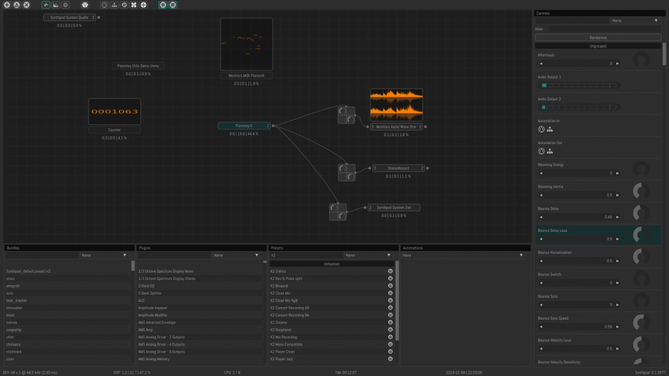Click the Bounce Delay Loss dial knob
669x376 pixels.
[x=641, y=234]
